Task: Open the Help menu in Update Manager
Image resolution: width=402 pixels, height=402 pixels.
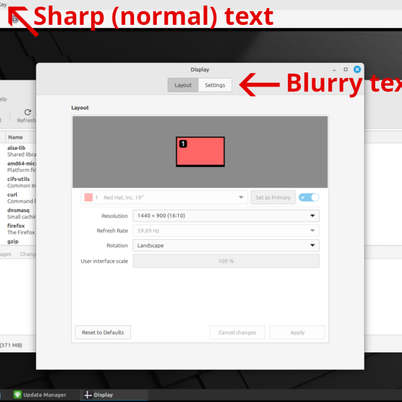Action: click(3, 99)
